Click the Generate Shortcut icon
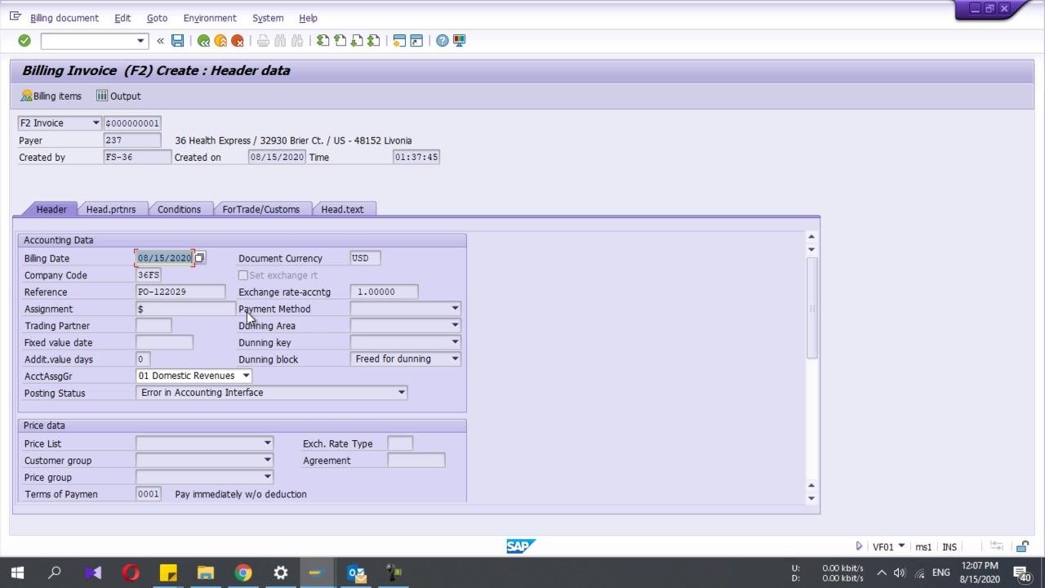This screenshot has width=1045, height=588. 416,41
